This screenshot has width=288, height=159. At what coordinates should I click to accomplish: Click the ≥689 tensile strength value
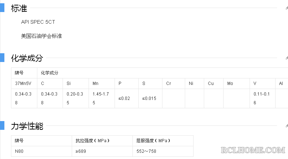pyautogui.click(x=102, y=151)
